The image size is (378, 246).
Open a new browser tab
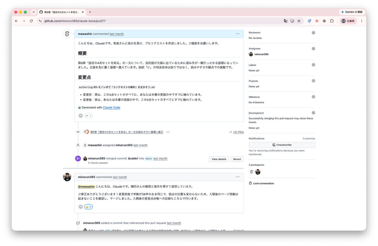click(90, 12)
